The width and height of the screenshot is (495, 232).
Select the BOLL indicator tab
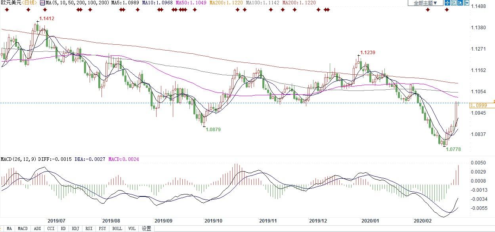click(x=117, y=228)
